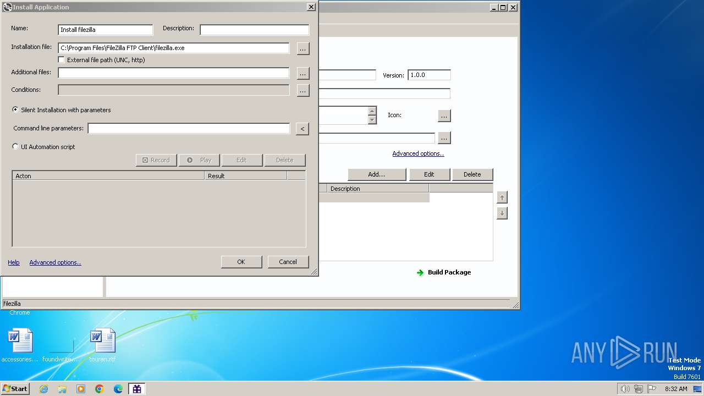
Task: Launch Windows Media Player from taskbar
Action: pyautogui.click(x=81, y=389)
